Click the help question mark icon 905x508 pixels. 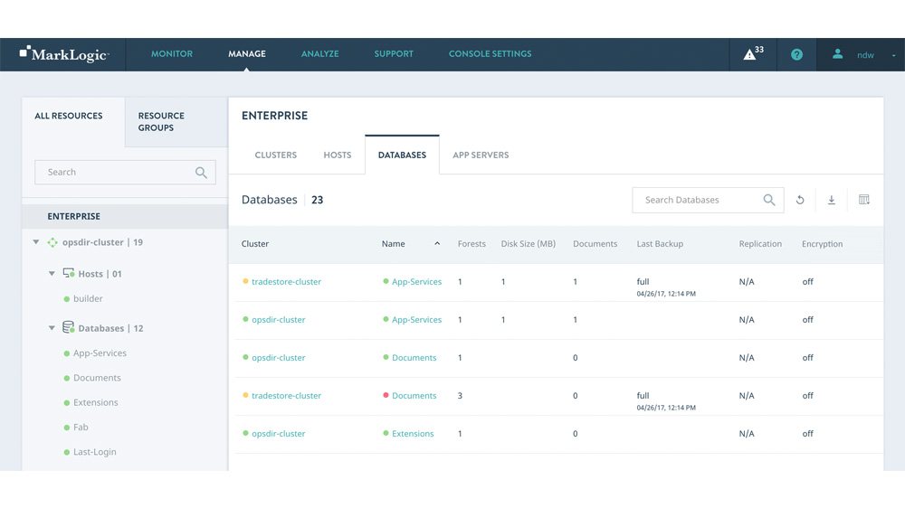point(796,54)
